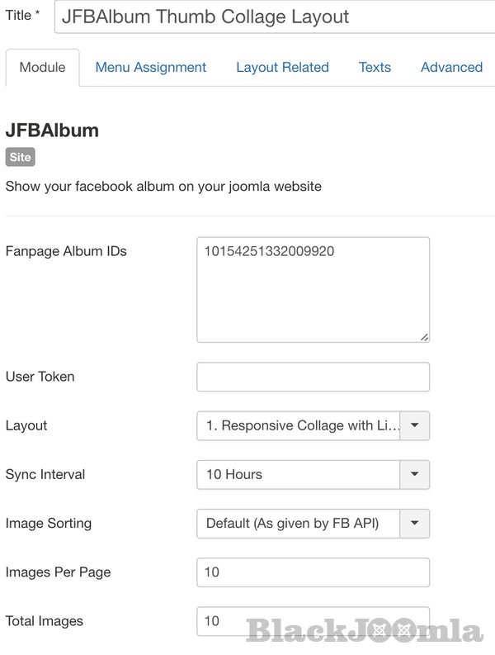
Task: Click the Image Sorting dropdown arrow
Action: [x=415, y=523]
